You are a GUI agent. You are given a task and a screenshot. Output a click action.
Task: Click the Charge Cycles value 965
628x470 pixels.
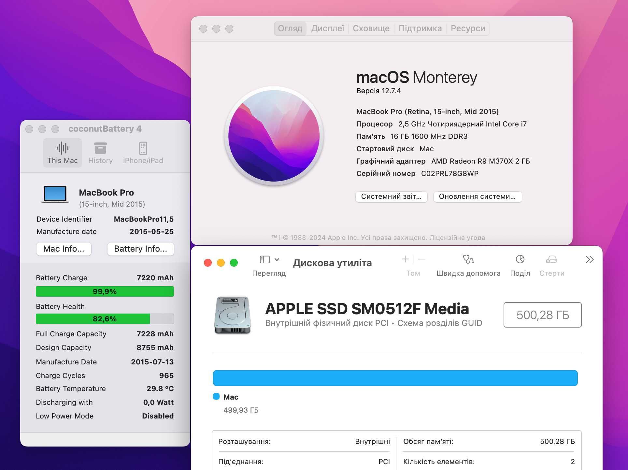166,375
